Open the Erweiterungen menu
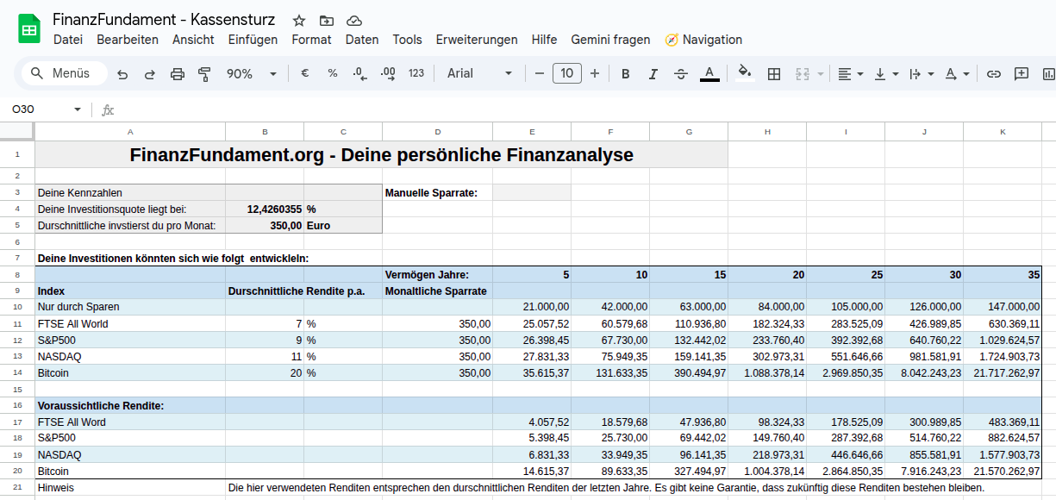 point(477,40)
